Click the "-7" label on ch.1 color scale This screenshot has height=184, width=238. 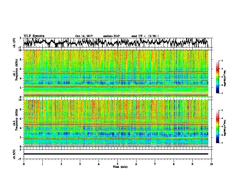point(222,93)
